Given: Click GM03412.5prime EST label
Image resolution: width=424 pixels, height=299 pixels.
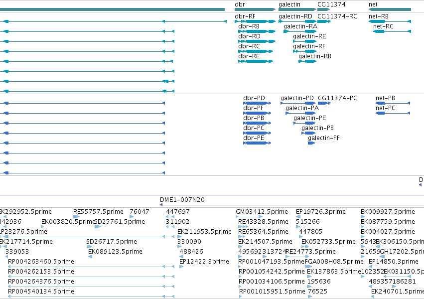Looking at the screenshot, I should click(x=262, y=212).
